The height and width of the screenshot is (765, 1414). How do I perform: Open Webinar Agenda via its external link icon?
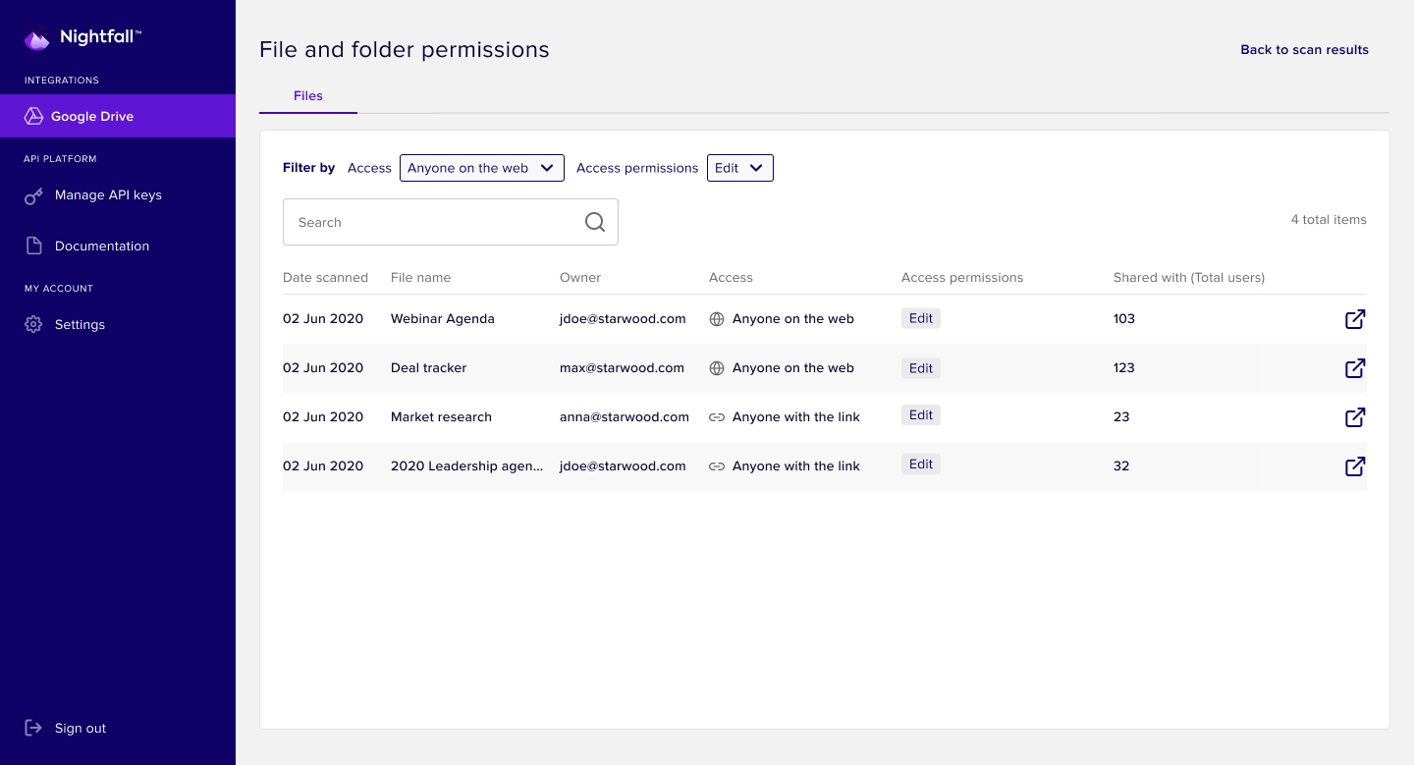pos(1355,318)
